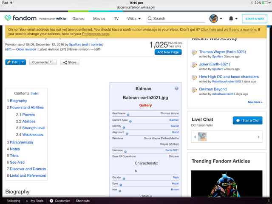272x204 pixels.
Task: Open Spuffure user link in revision line
Action: 75,44
